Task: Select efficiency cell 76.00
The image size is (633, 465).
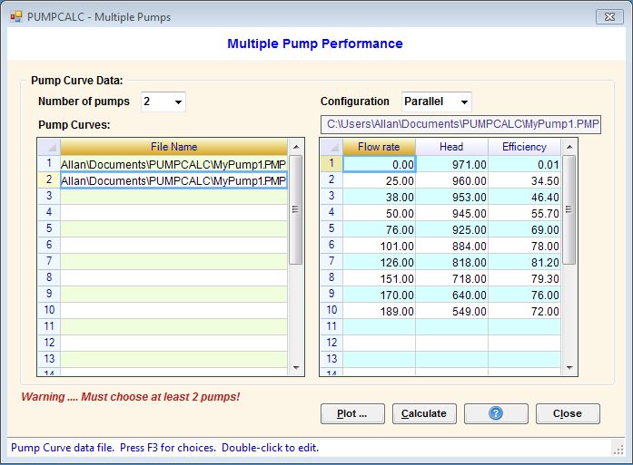Action: click(524, 295)
